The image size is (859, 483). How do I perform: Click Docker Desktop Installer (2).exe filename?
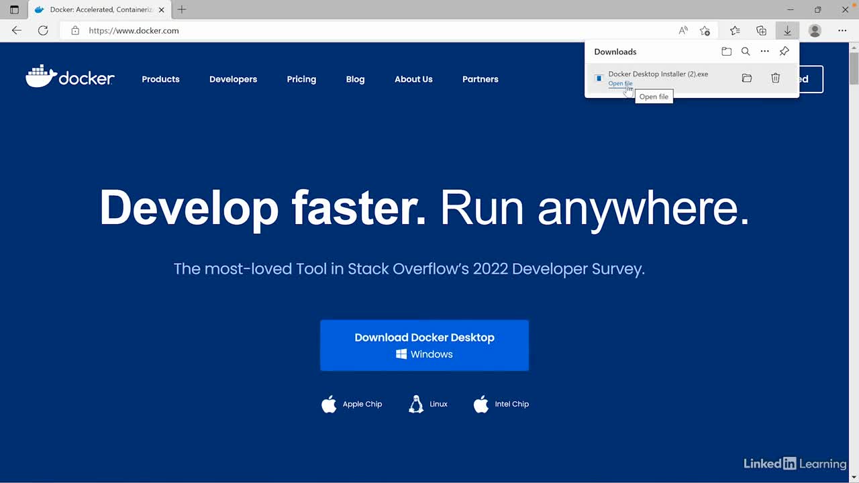coord(658,74)
